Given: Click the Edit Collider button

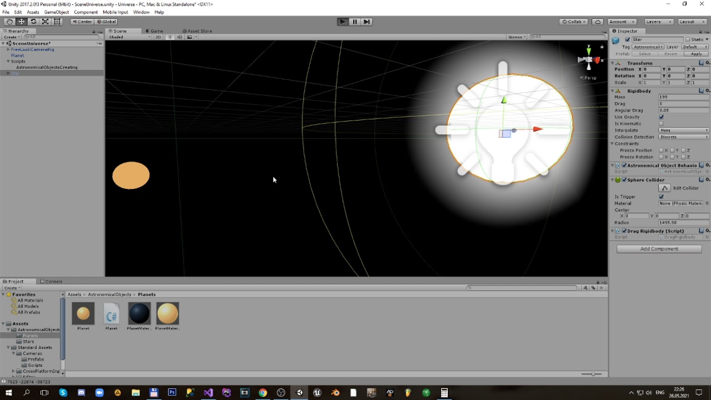Looking at the screenshot, I should [665, 188].
